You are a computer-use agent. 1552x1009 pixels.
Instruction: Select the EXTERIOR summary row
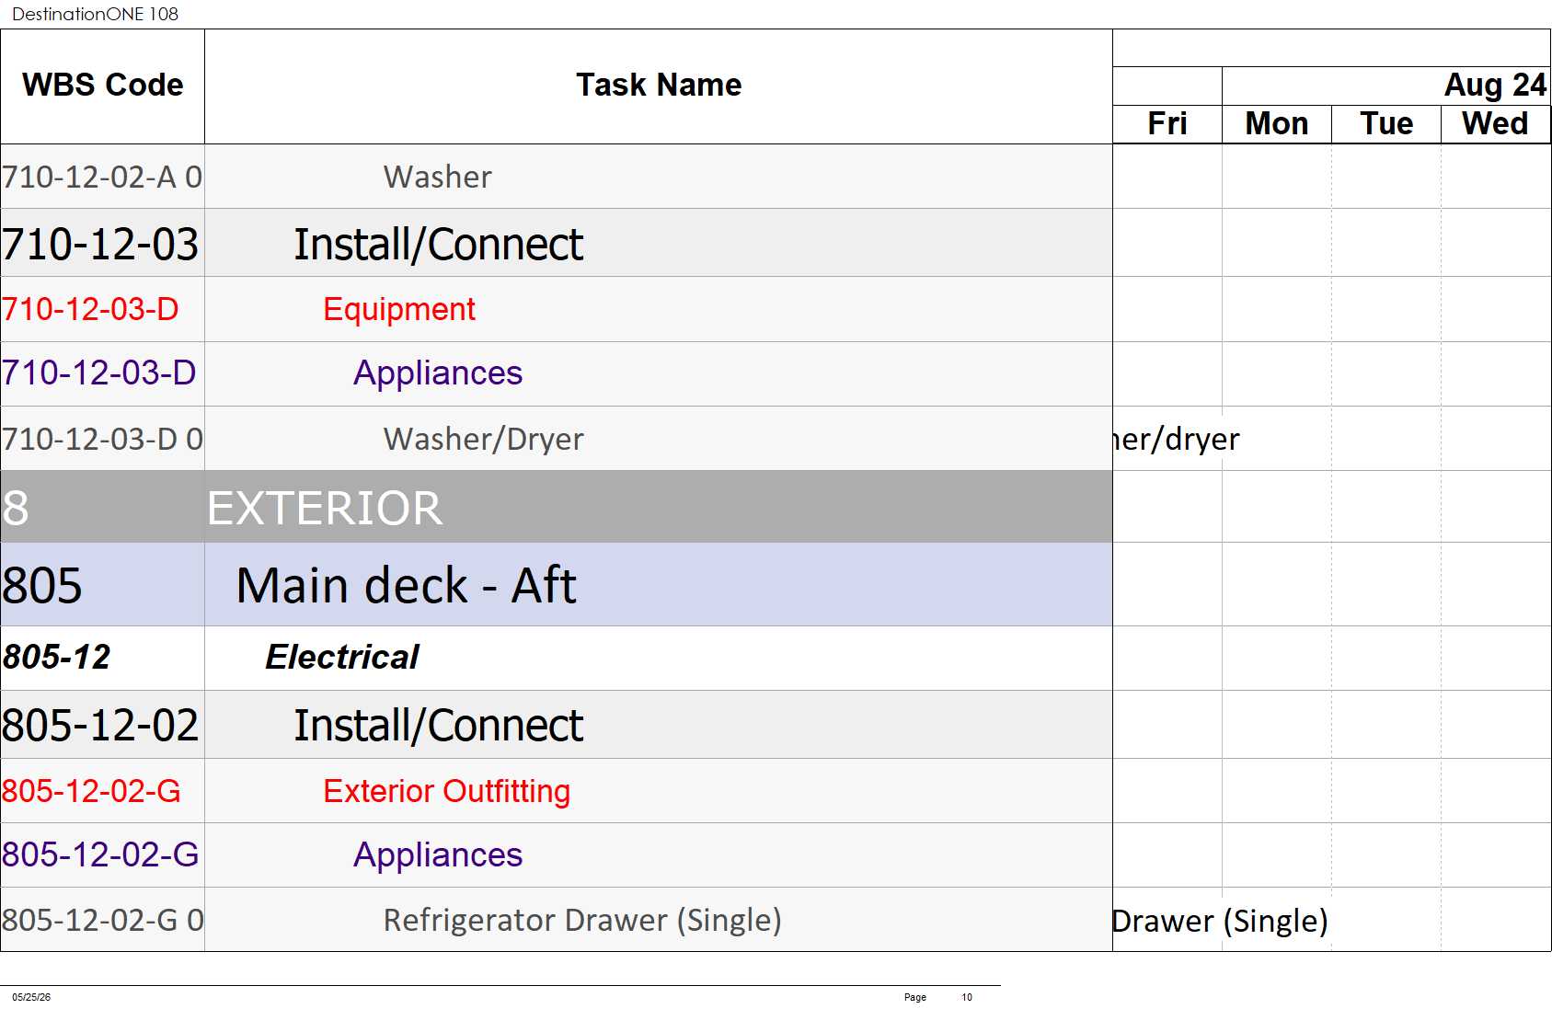tap(557, 507)
